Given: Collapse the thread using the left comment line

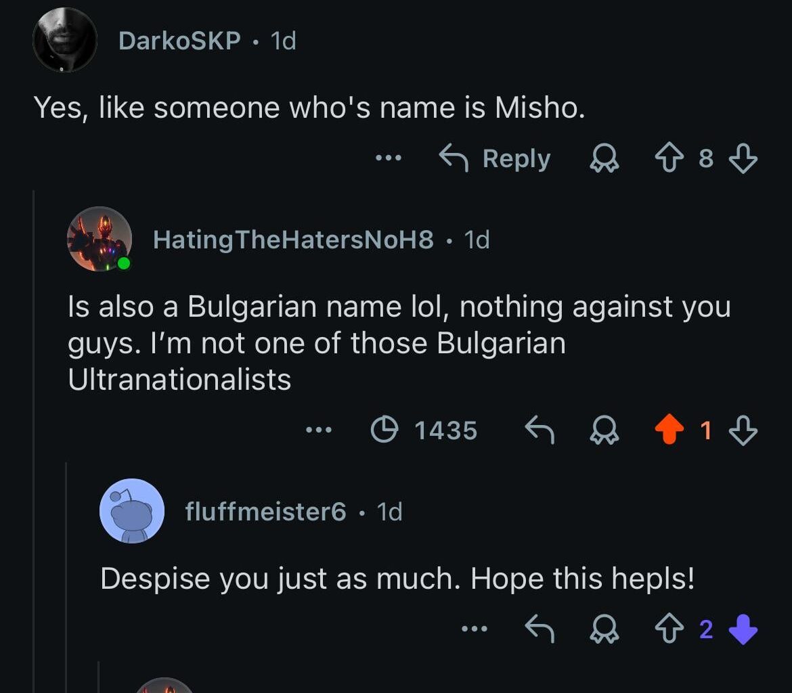Looking at the screenshot, I should click(33, 338).
